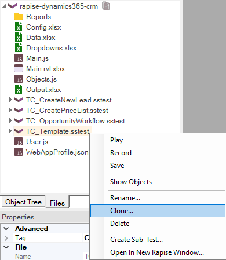Select Open In New Rapise Window...
Viewport: 226px width, 260px height.
(x=158, y=252)
